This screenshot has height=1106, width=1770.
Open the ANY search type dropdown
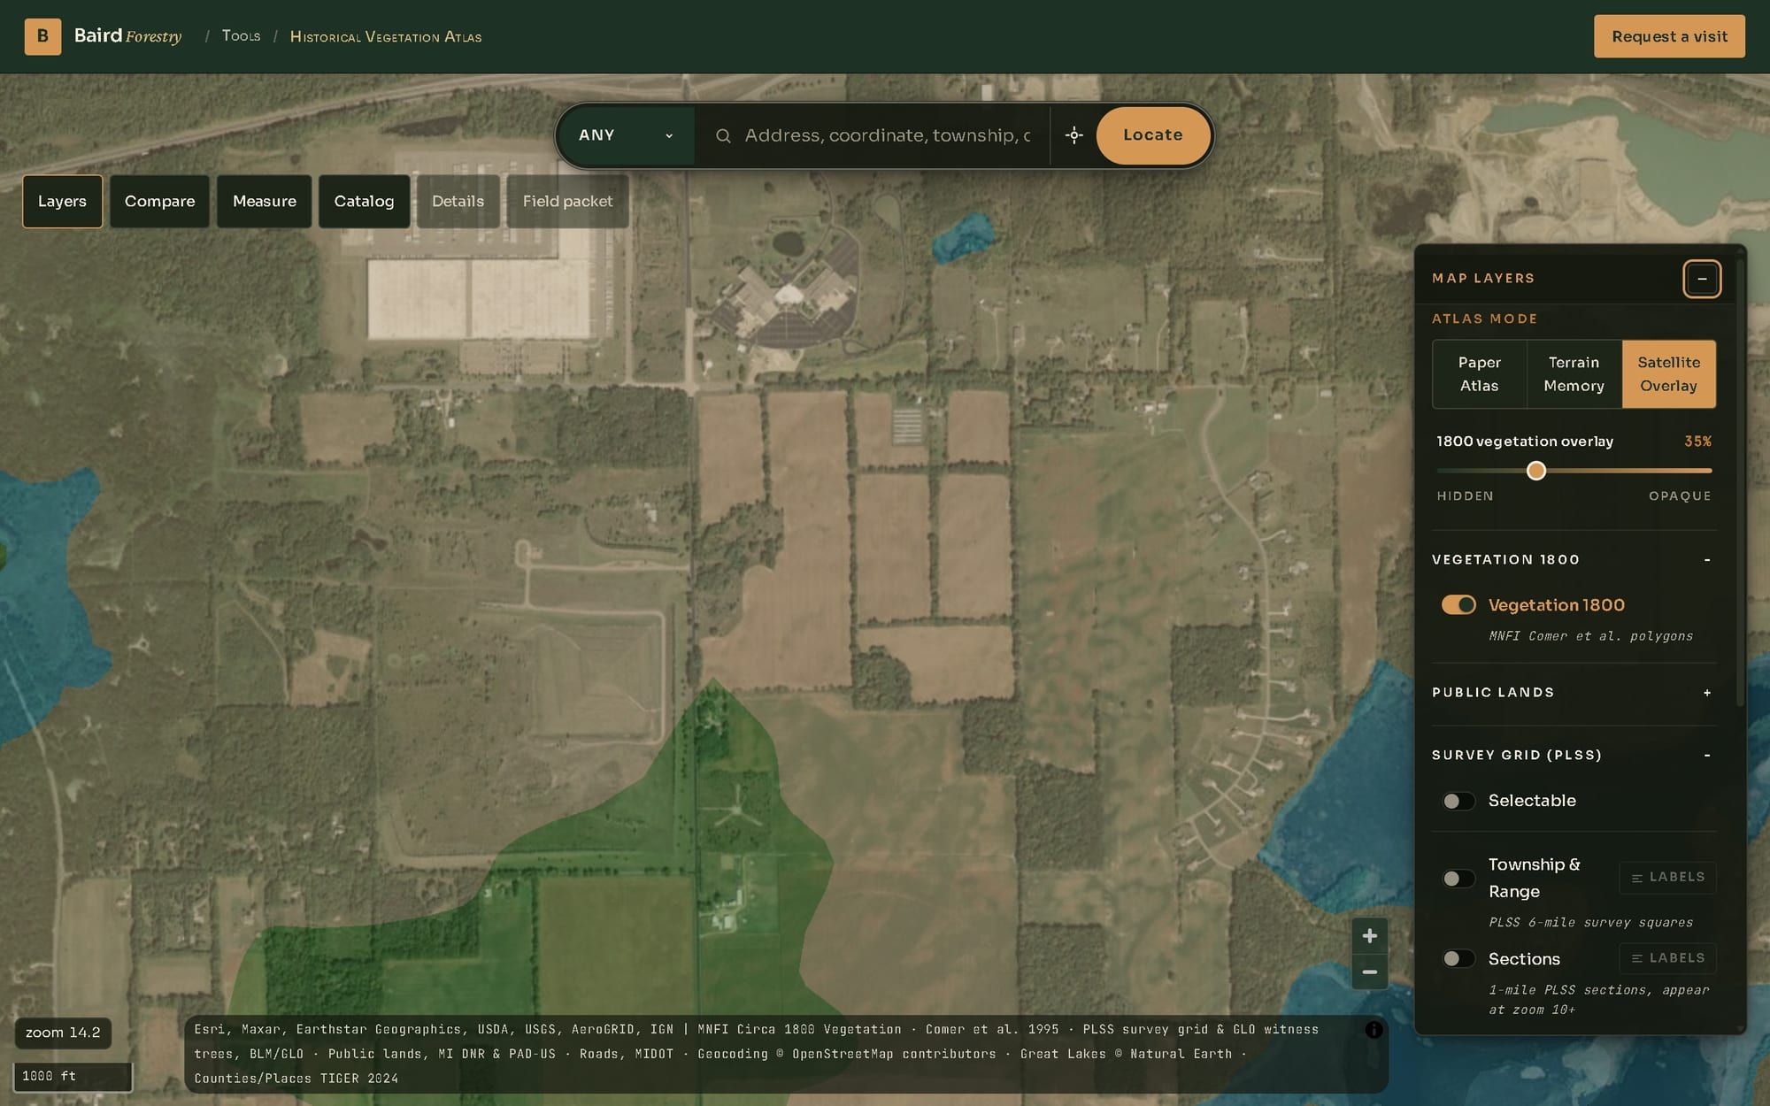[626, 135]
